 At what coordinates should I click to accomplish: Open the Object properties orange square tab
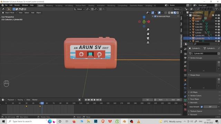pos(185,80)
